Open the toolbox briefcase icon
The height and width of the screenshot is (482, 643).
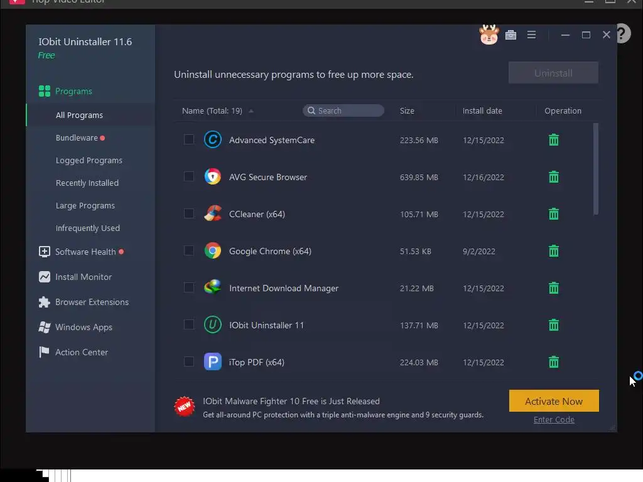tap(511, 35)
